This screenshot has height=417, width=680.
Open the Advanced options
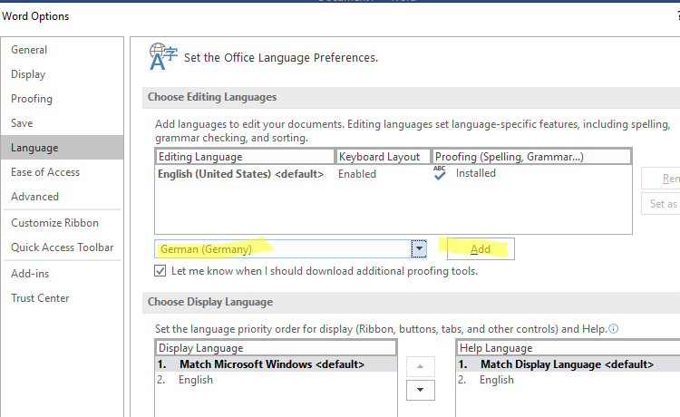[34, 197]
